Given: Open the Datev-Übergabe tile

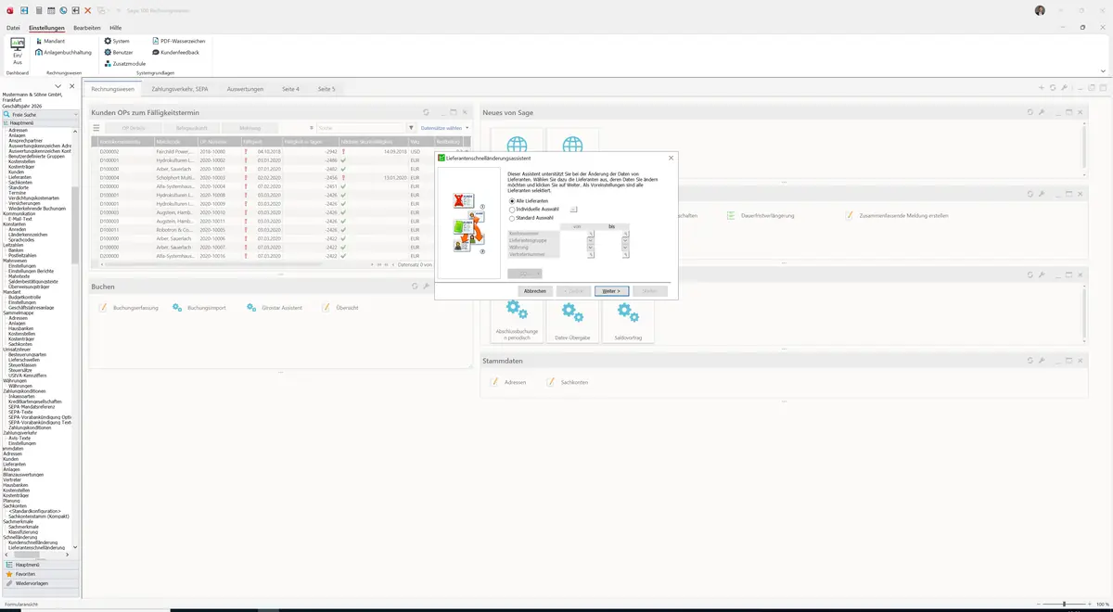Looking at the screenshot, I should pos(573,321).
